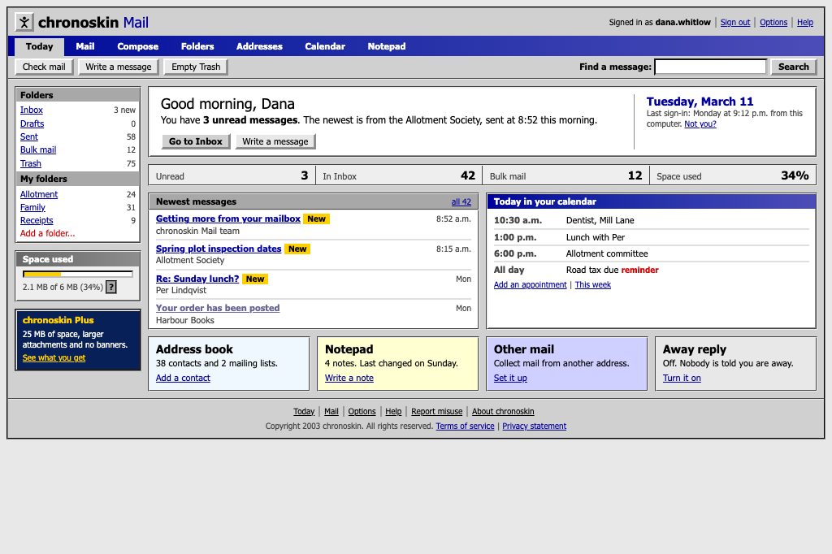Viewport: 832px width, 554px height.
Task: Open the Notepad tab
Action: [x=386, y=46]
